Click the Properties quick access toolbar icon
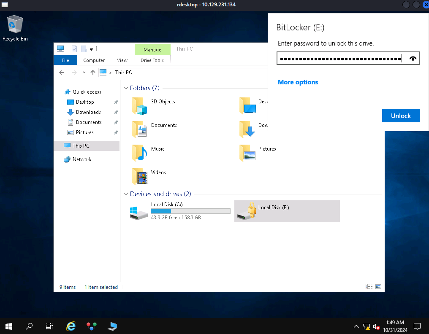The width and height of the screenshot is (429, 334). (74, 49)
